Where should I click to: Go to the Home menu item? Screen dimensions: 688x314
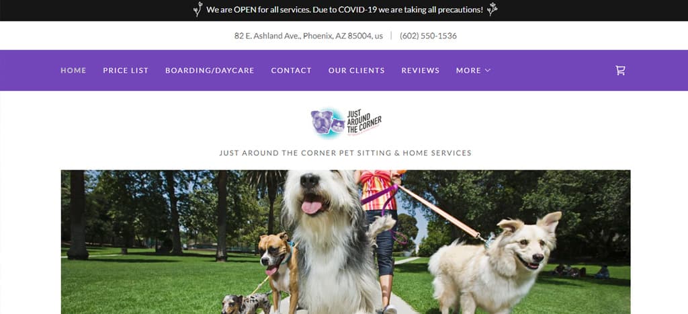click(x=73, y=71)
